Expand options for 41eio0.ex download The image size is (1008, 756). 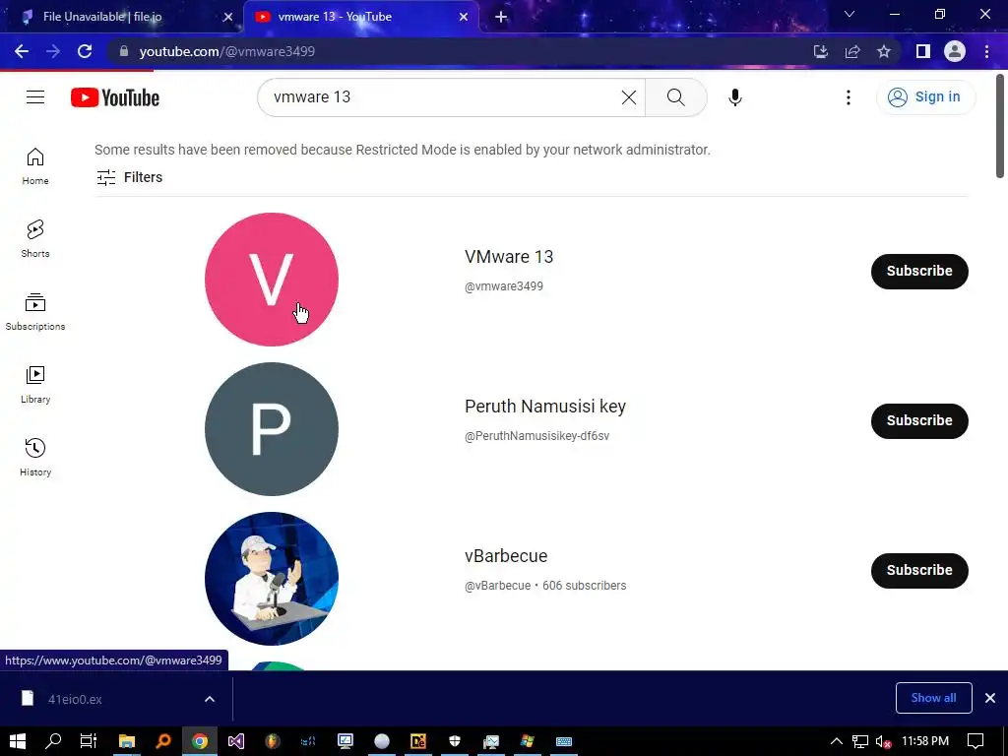pos(210,699)
